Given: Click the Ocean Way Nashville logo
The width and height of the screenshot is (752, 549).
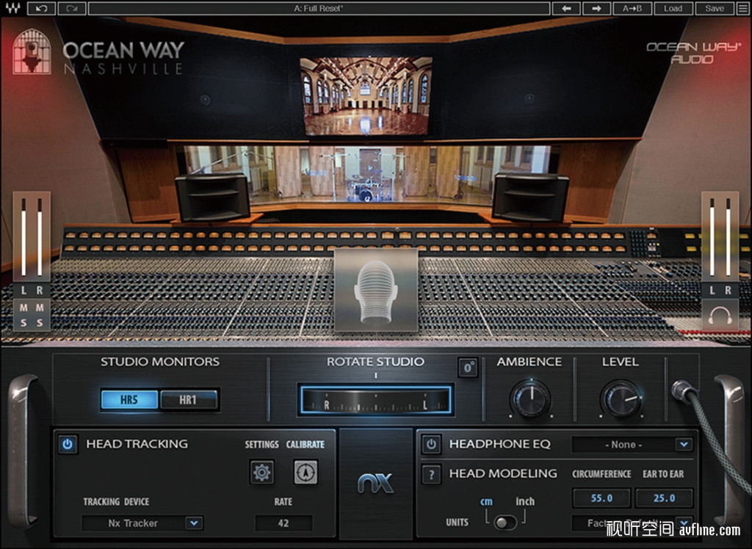Looking at the screenshot, I should coord(99,52).
